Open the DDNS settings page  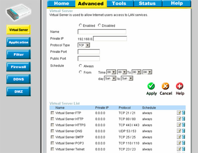point(18,79)
